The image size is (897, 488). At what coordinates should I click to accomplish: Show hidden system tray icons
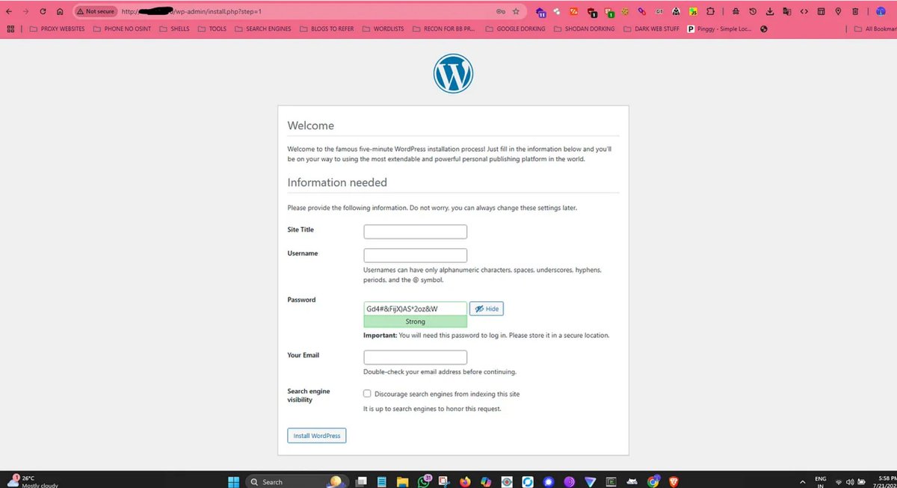point(803,481)
